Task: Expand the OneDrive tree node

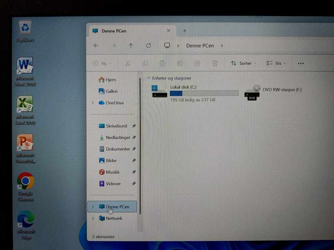Action: 93,103
